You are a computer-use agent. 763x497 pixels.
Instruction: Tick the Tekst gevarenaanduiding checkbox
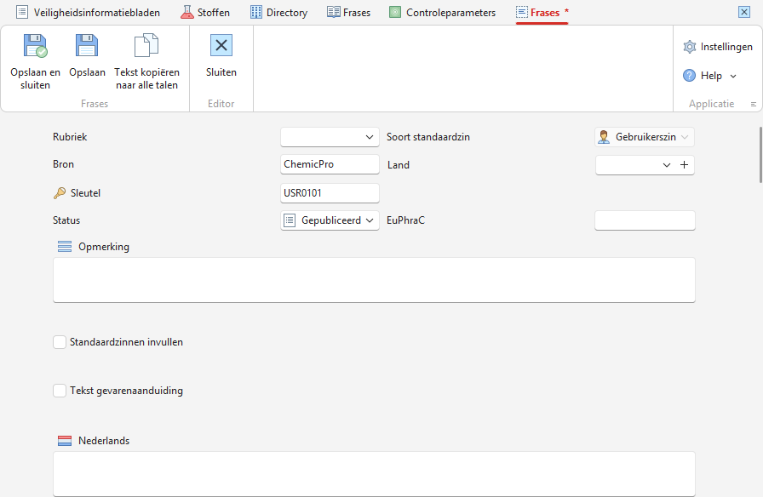click(x=60, y=391)
